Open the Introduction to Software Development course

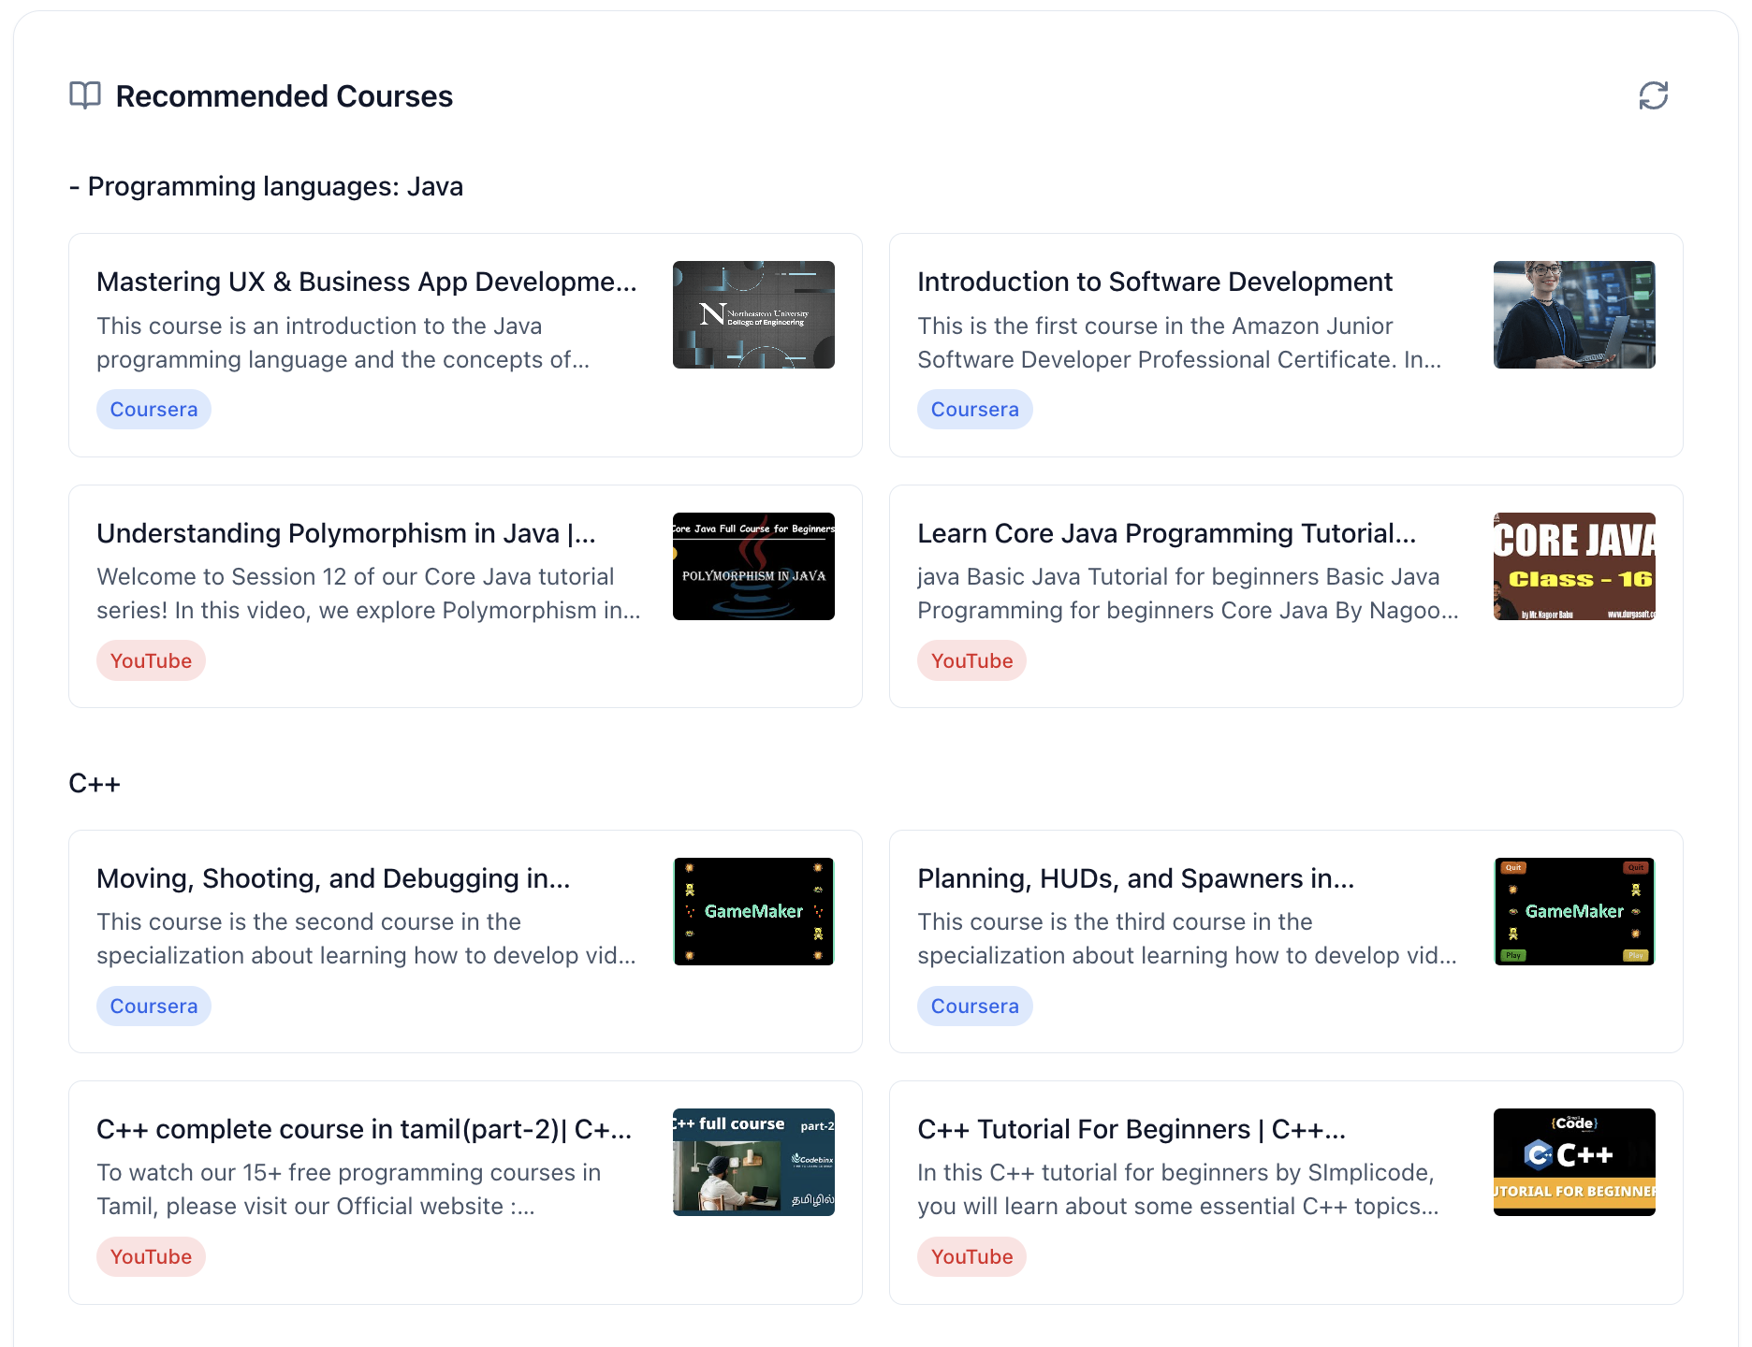(x=1155, y=282)
